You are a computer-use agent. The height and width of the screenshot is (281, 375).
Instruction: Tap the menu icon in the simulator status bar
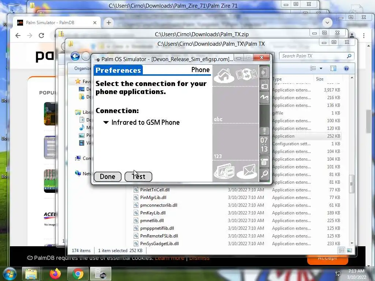click(x=264, y=162)
